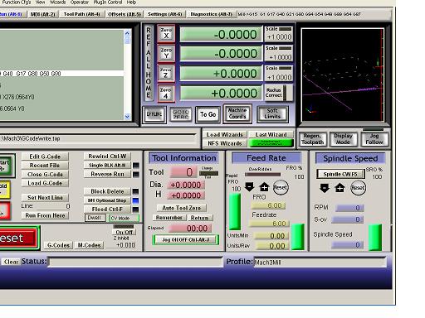Viewport: 425px width, 318px height.
Task: Switch to Tool Path (Alt-4) tab
Action: point(82,14)
